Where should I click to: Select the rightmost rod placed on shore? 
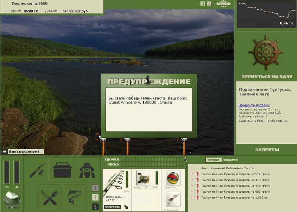(x=184, y=146)
